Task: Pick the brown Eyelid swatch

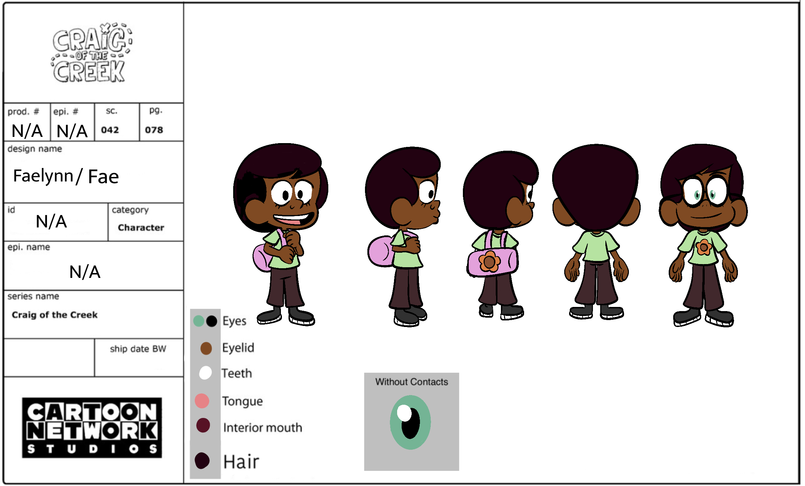Action: coord(206,348)
